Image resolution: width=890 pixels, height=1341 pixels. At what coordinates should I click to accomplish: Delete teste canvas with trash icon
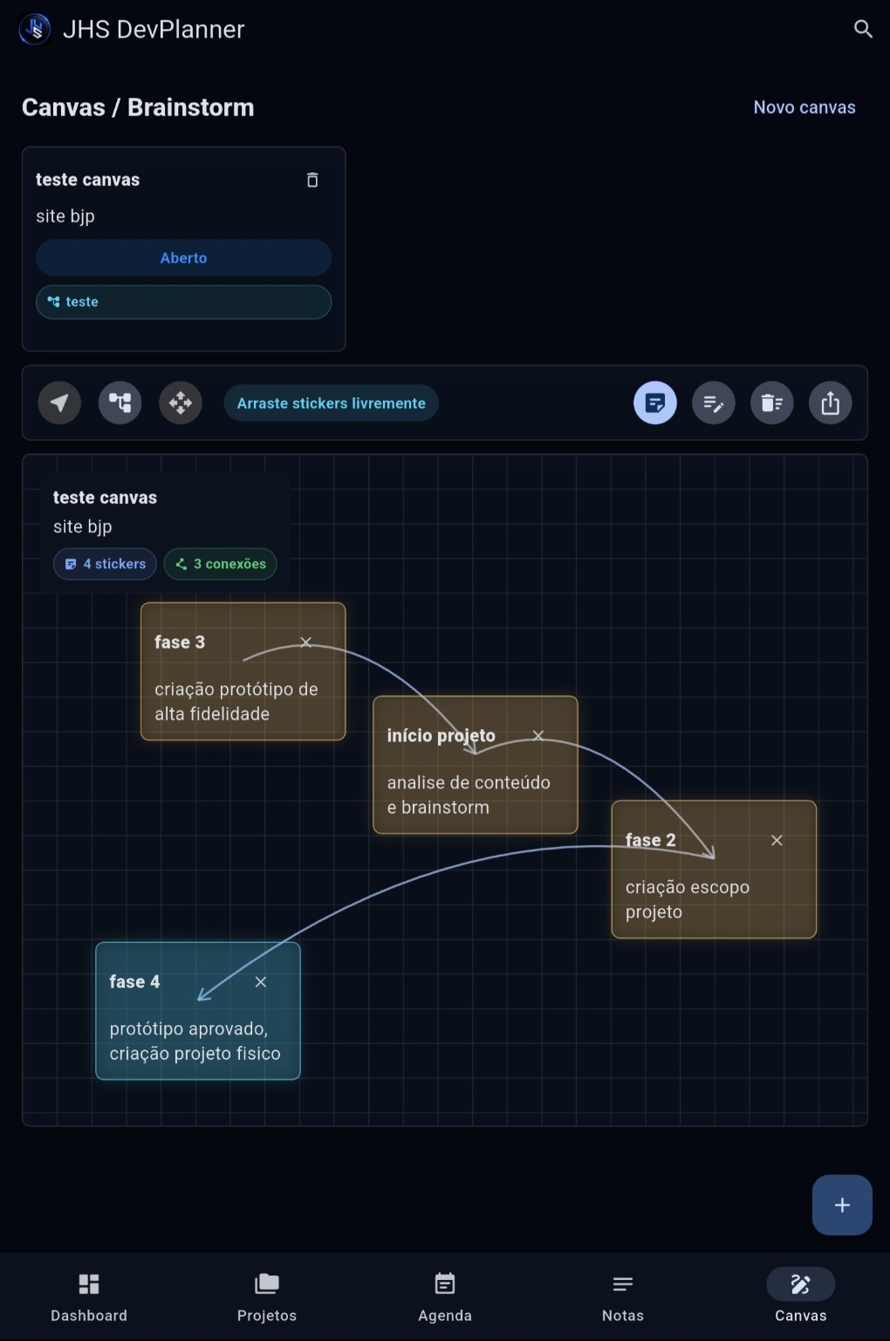pos(312,180)
